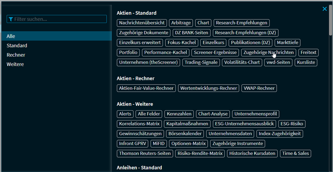Click the Filter suchen search field
The image size is (333, 172).
(56, 19)
